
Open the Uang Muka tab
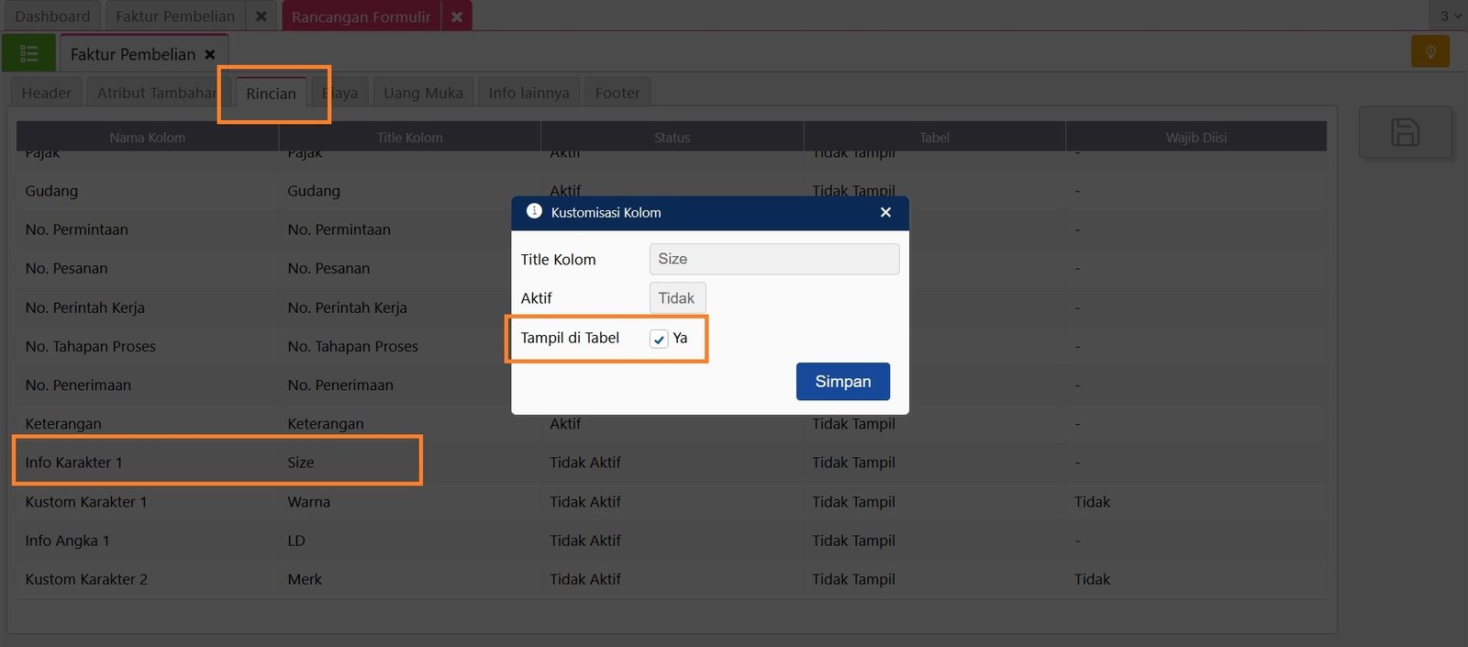coord(423,93)
